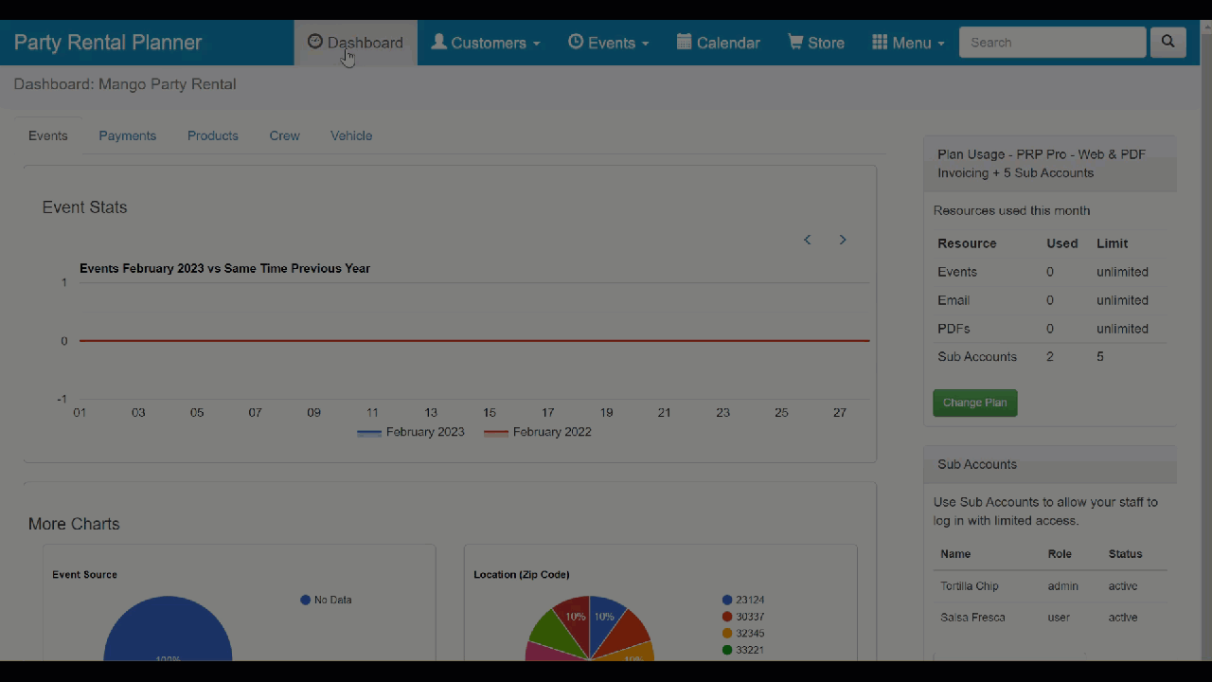The image size is (1212, 682).
Task: Open the Events dropdown menu
Action: pos(609,43)
